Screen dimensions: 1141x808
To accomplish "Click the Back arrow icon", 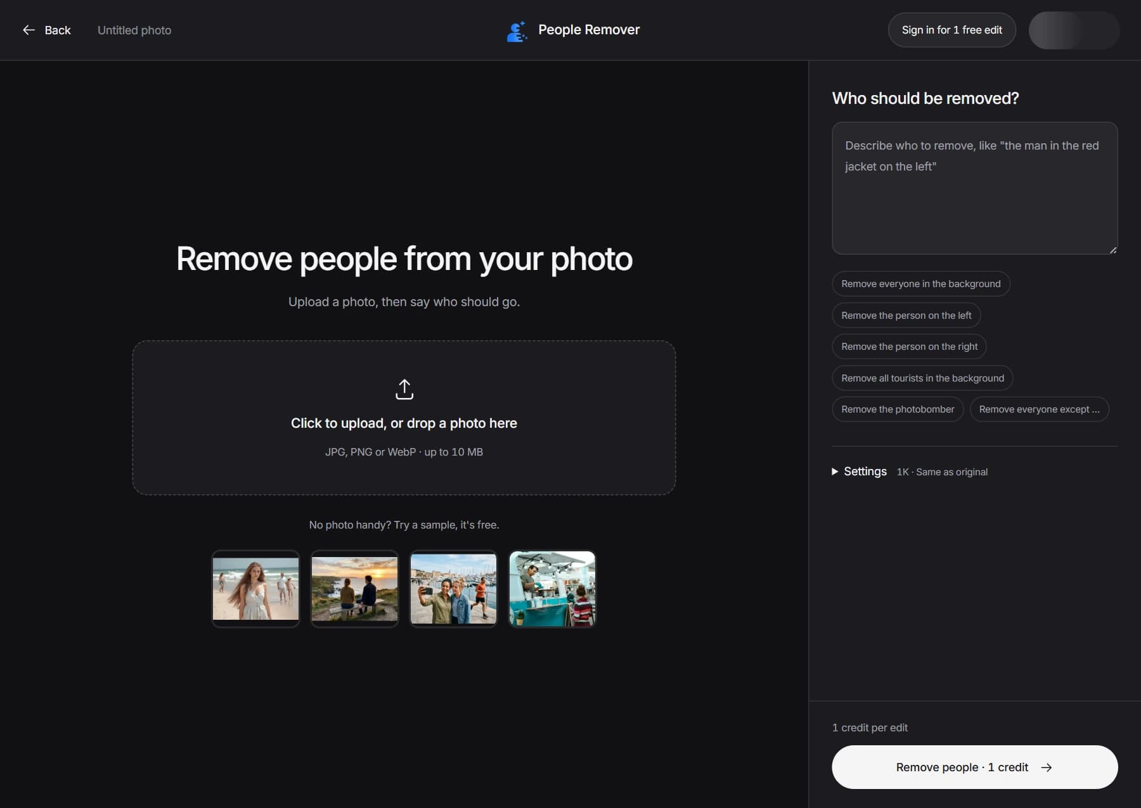I will click(x=29, y=30).
